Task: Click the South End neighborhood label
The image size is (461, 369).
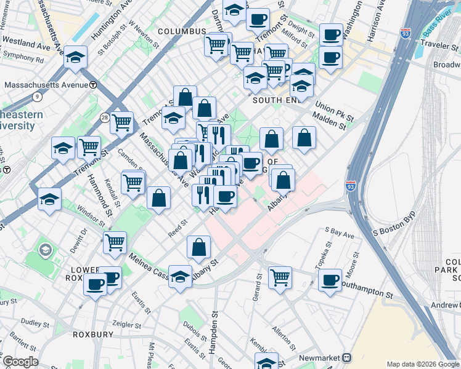Action: tap(277, 101)
